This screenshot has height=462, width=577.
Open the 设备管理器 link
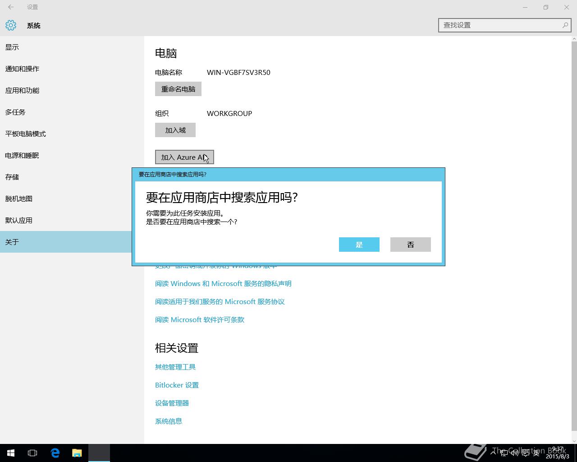172,403
